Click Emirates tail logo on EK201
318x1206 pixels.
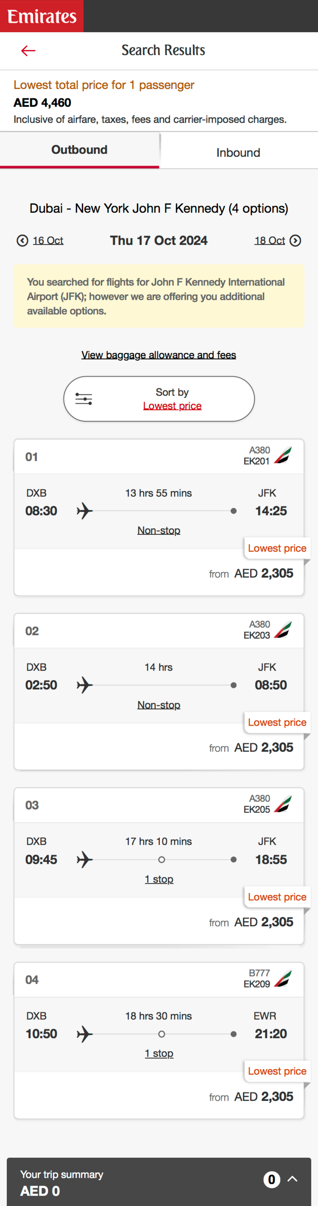(x=283, y=455)
